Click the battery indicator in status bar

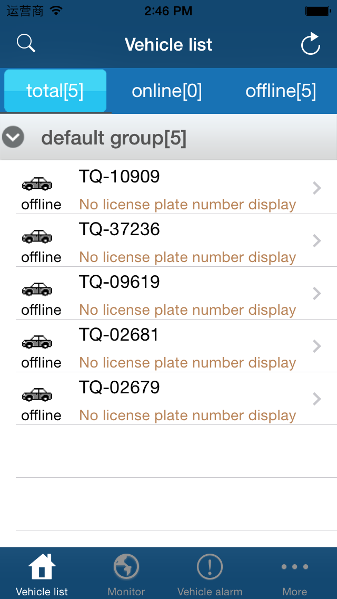[x=318, y=11]
